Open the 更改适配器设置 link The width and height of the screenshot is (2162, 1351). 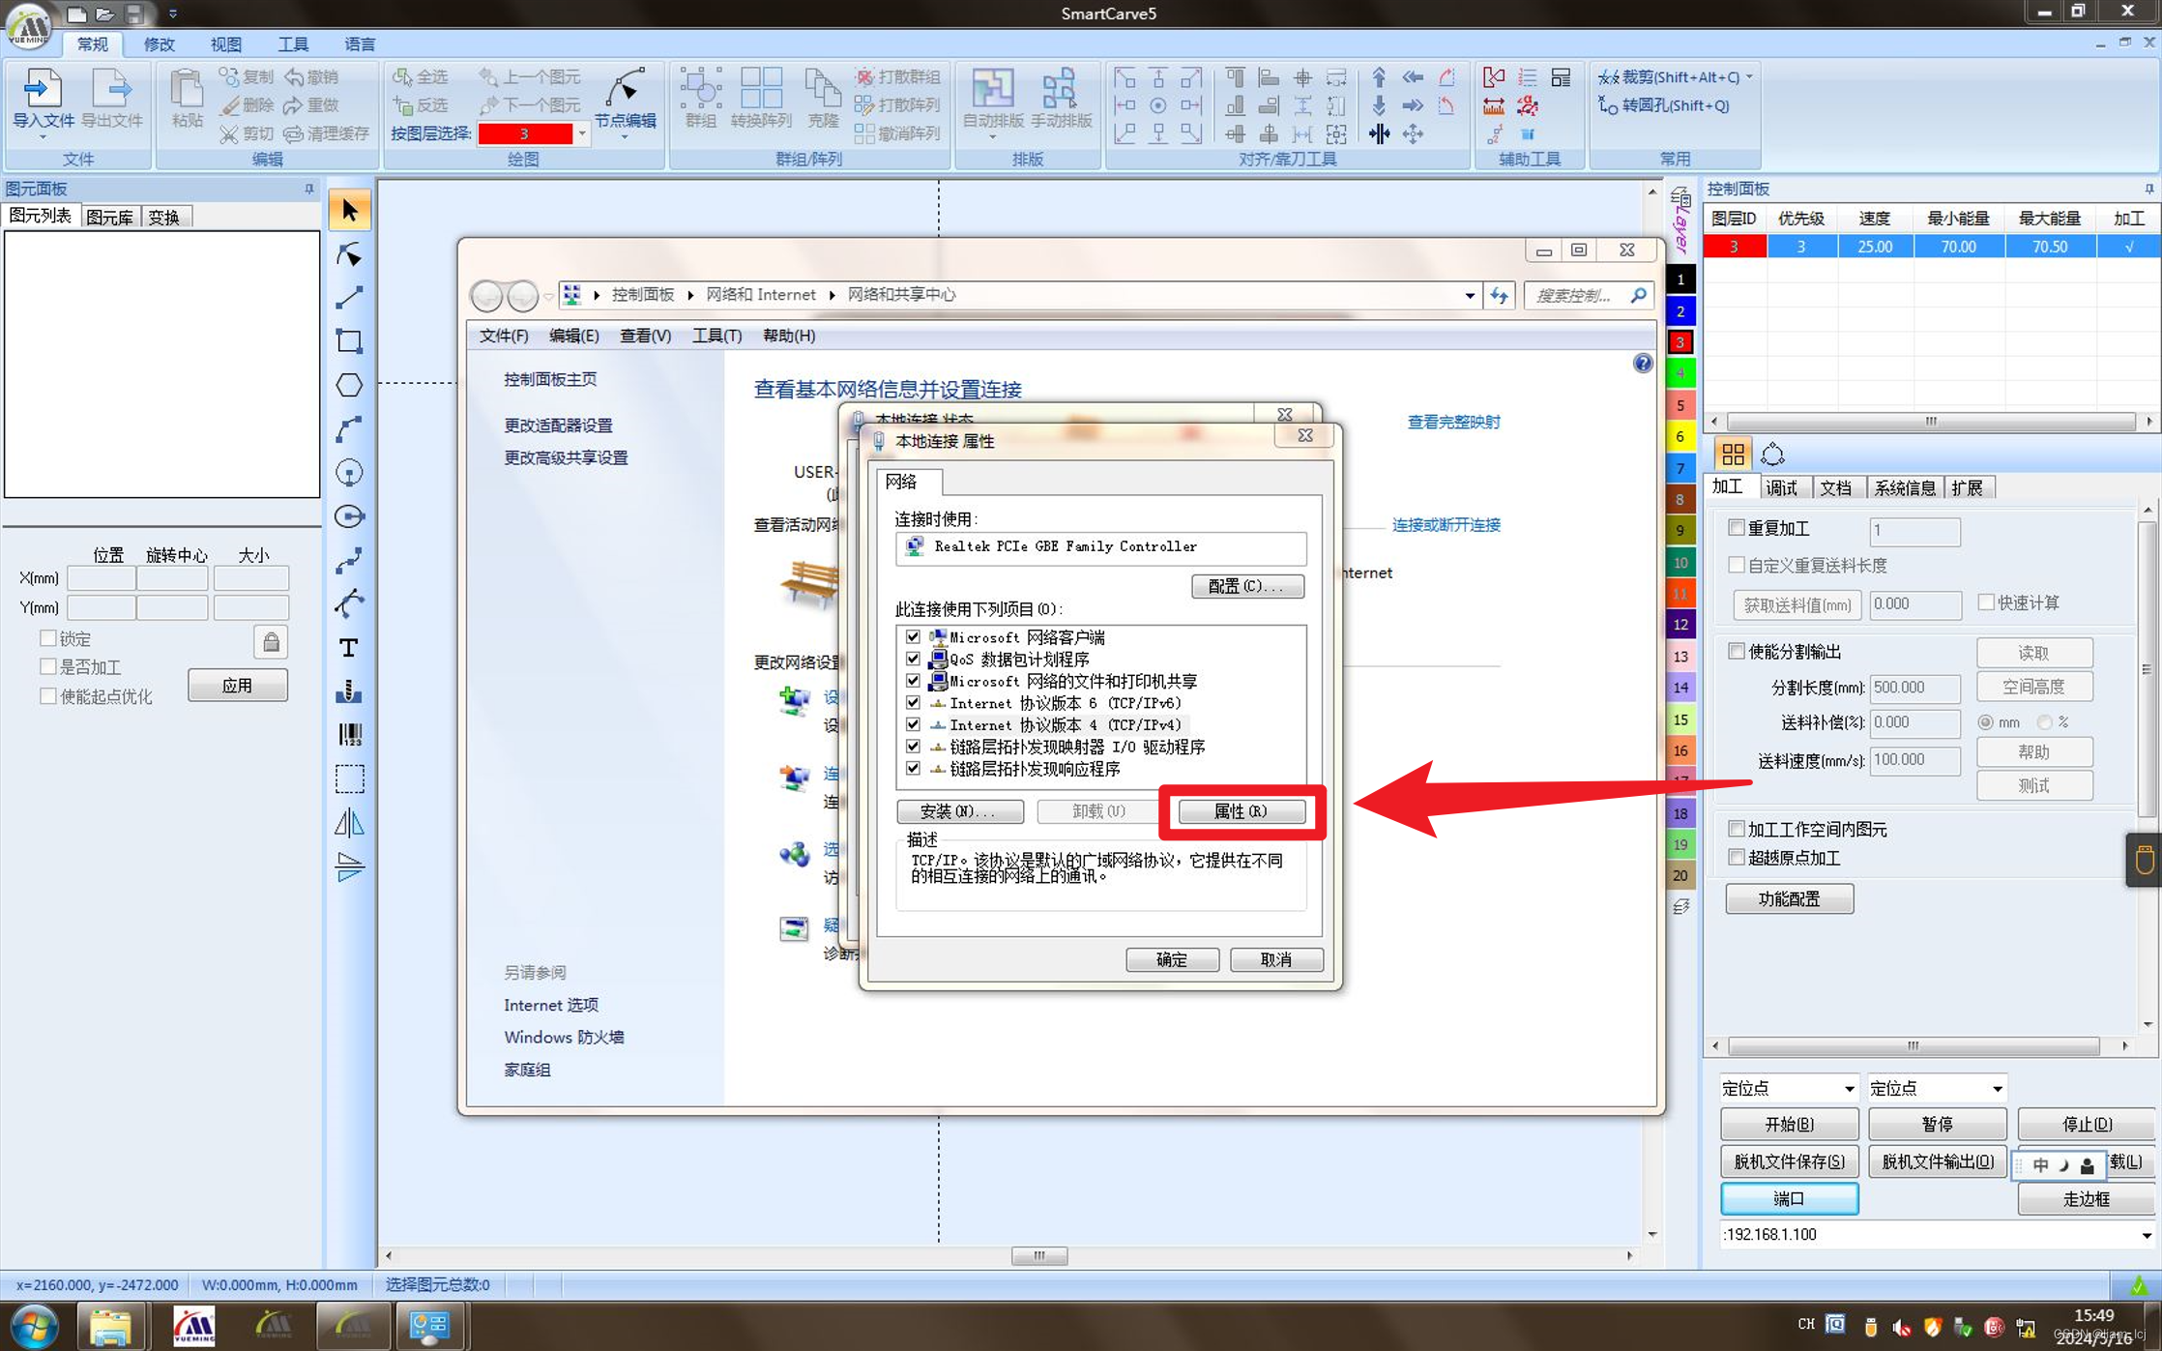558,426
